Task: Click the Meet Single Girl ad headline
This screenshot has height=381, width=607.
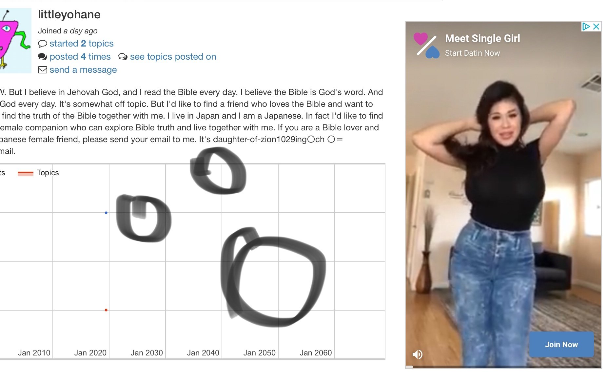Action: (482, 38)
